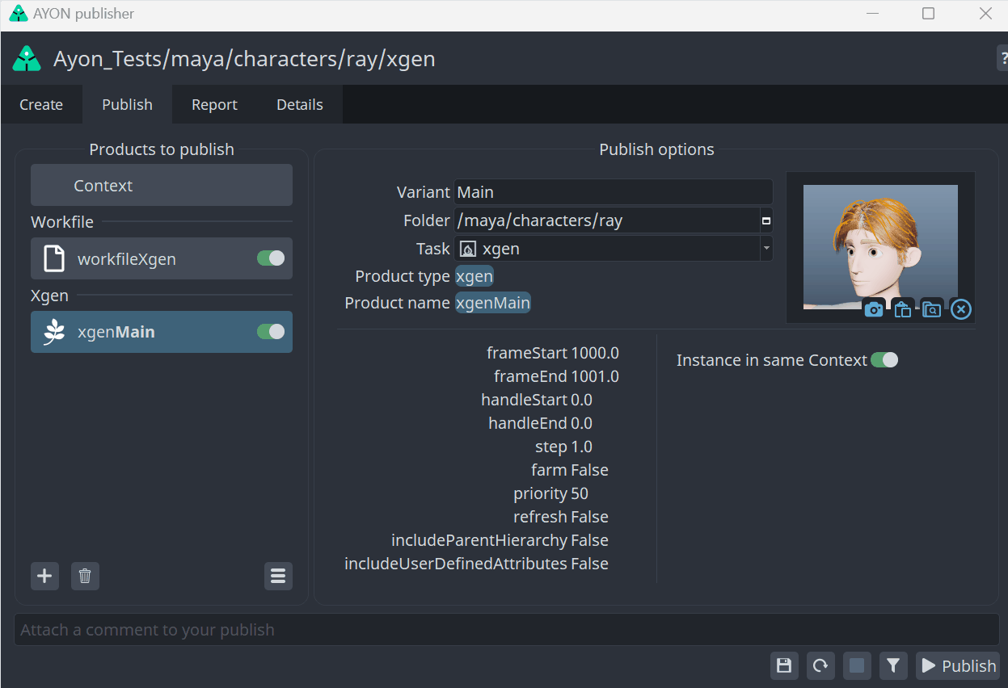Click the farm False value
The image size is (1008, 688).
pos(590,470)
